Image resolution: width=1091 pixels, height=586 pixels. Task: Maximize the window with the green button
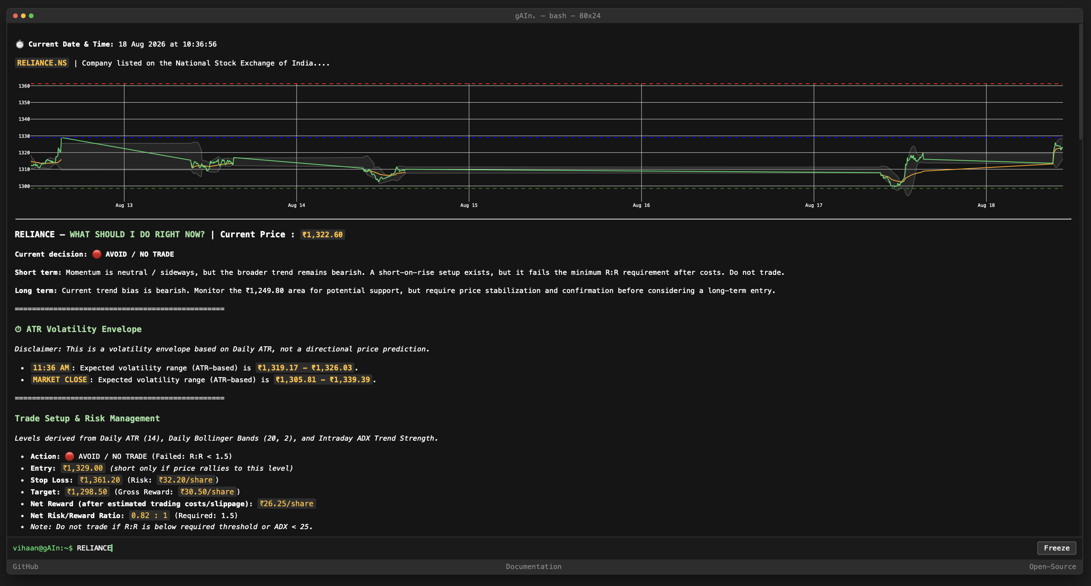[31, 16]
